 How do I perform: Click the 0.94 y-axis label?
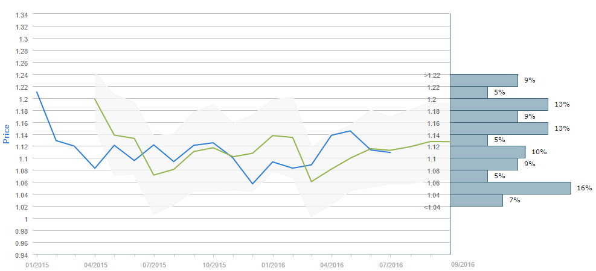pyautogui.click(x=22, y=255)
